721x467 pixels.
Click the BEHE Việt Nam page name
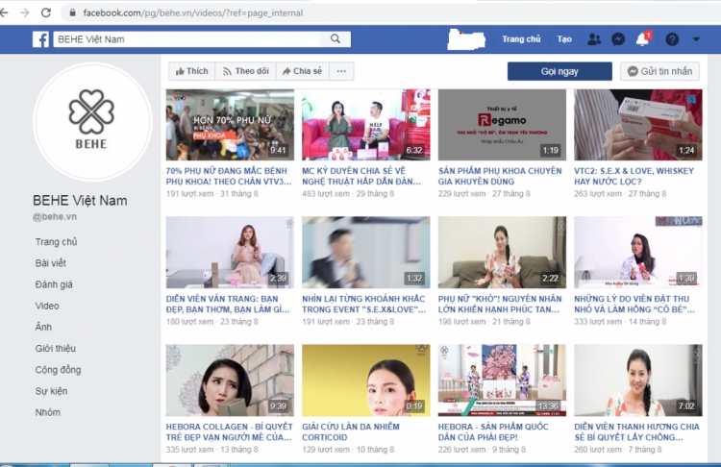pos(80,201)
